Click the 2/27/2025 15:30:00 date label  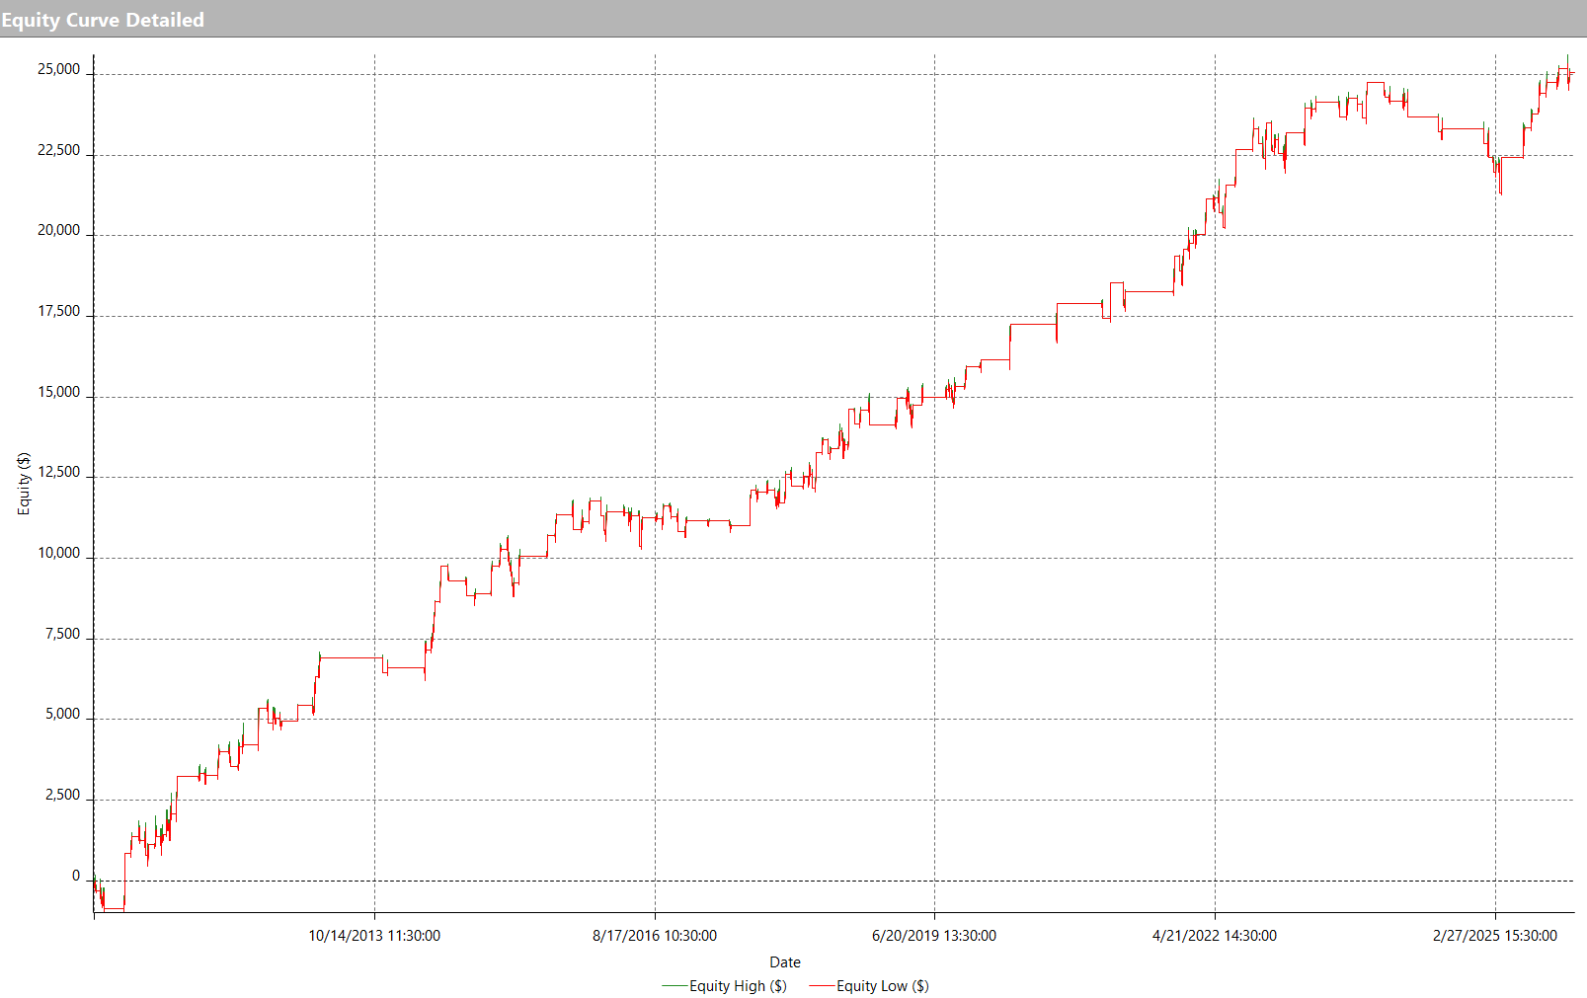1495,935
